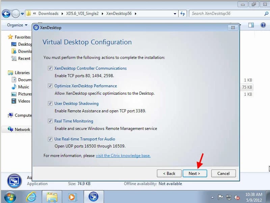Click the Music note icon

tap(14, 87)
